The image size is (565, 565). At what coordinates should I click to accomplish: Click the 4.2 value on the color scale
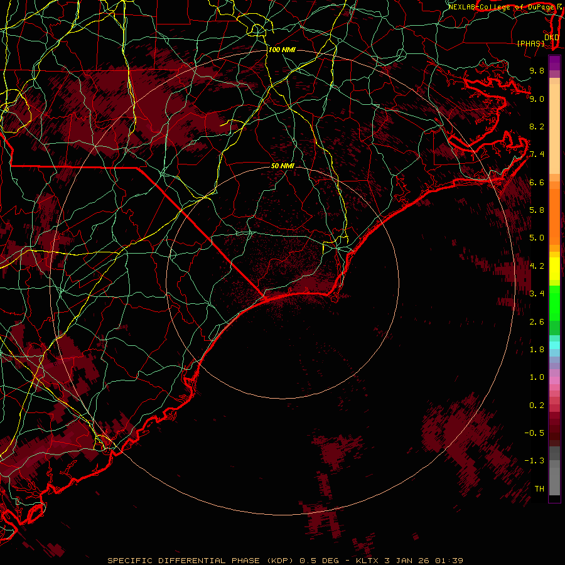click(x=537, y=266)
